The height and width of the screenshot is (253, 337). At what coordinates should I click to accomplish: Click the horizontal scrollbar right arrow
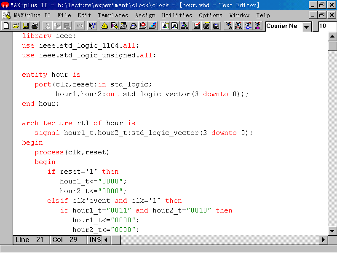pos(323,240)
